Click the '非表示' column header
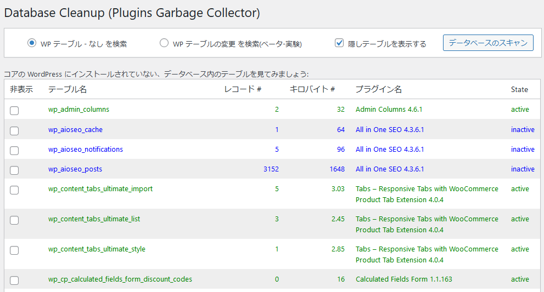 [x=21, y=89]
